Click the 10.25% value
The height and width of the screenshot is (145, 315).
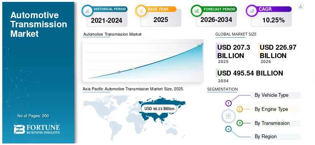[273, 20]
